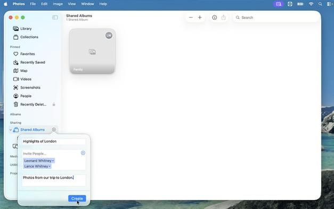
Task: Click the purple screen sharing menu bar icon
Action: pyautogui.click(x=279, y=4)
